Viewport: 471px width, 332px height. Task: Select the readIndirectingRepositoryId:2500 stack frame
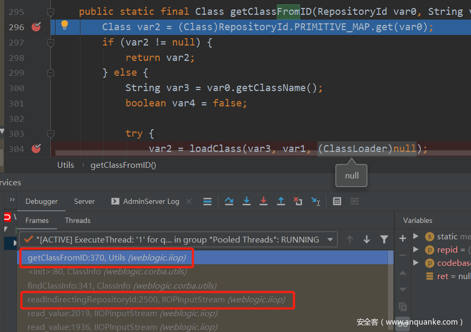(156, 300)
